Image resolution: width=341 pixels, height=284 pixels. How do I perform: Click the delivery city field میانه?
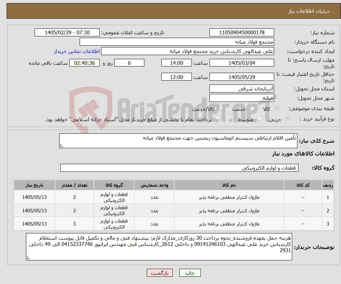pos(242,98)
